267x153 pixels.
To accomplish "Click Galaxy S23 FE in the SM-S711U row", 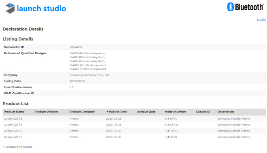I will click(x=13, y=119).
